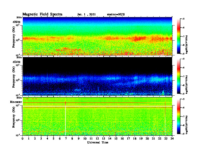Click the "32Hz" label atop the dH/dt panel

pos(19,17)
